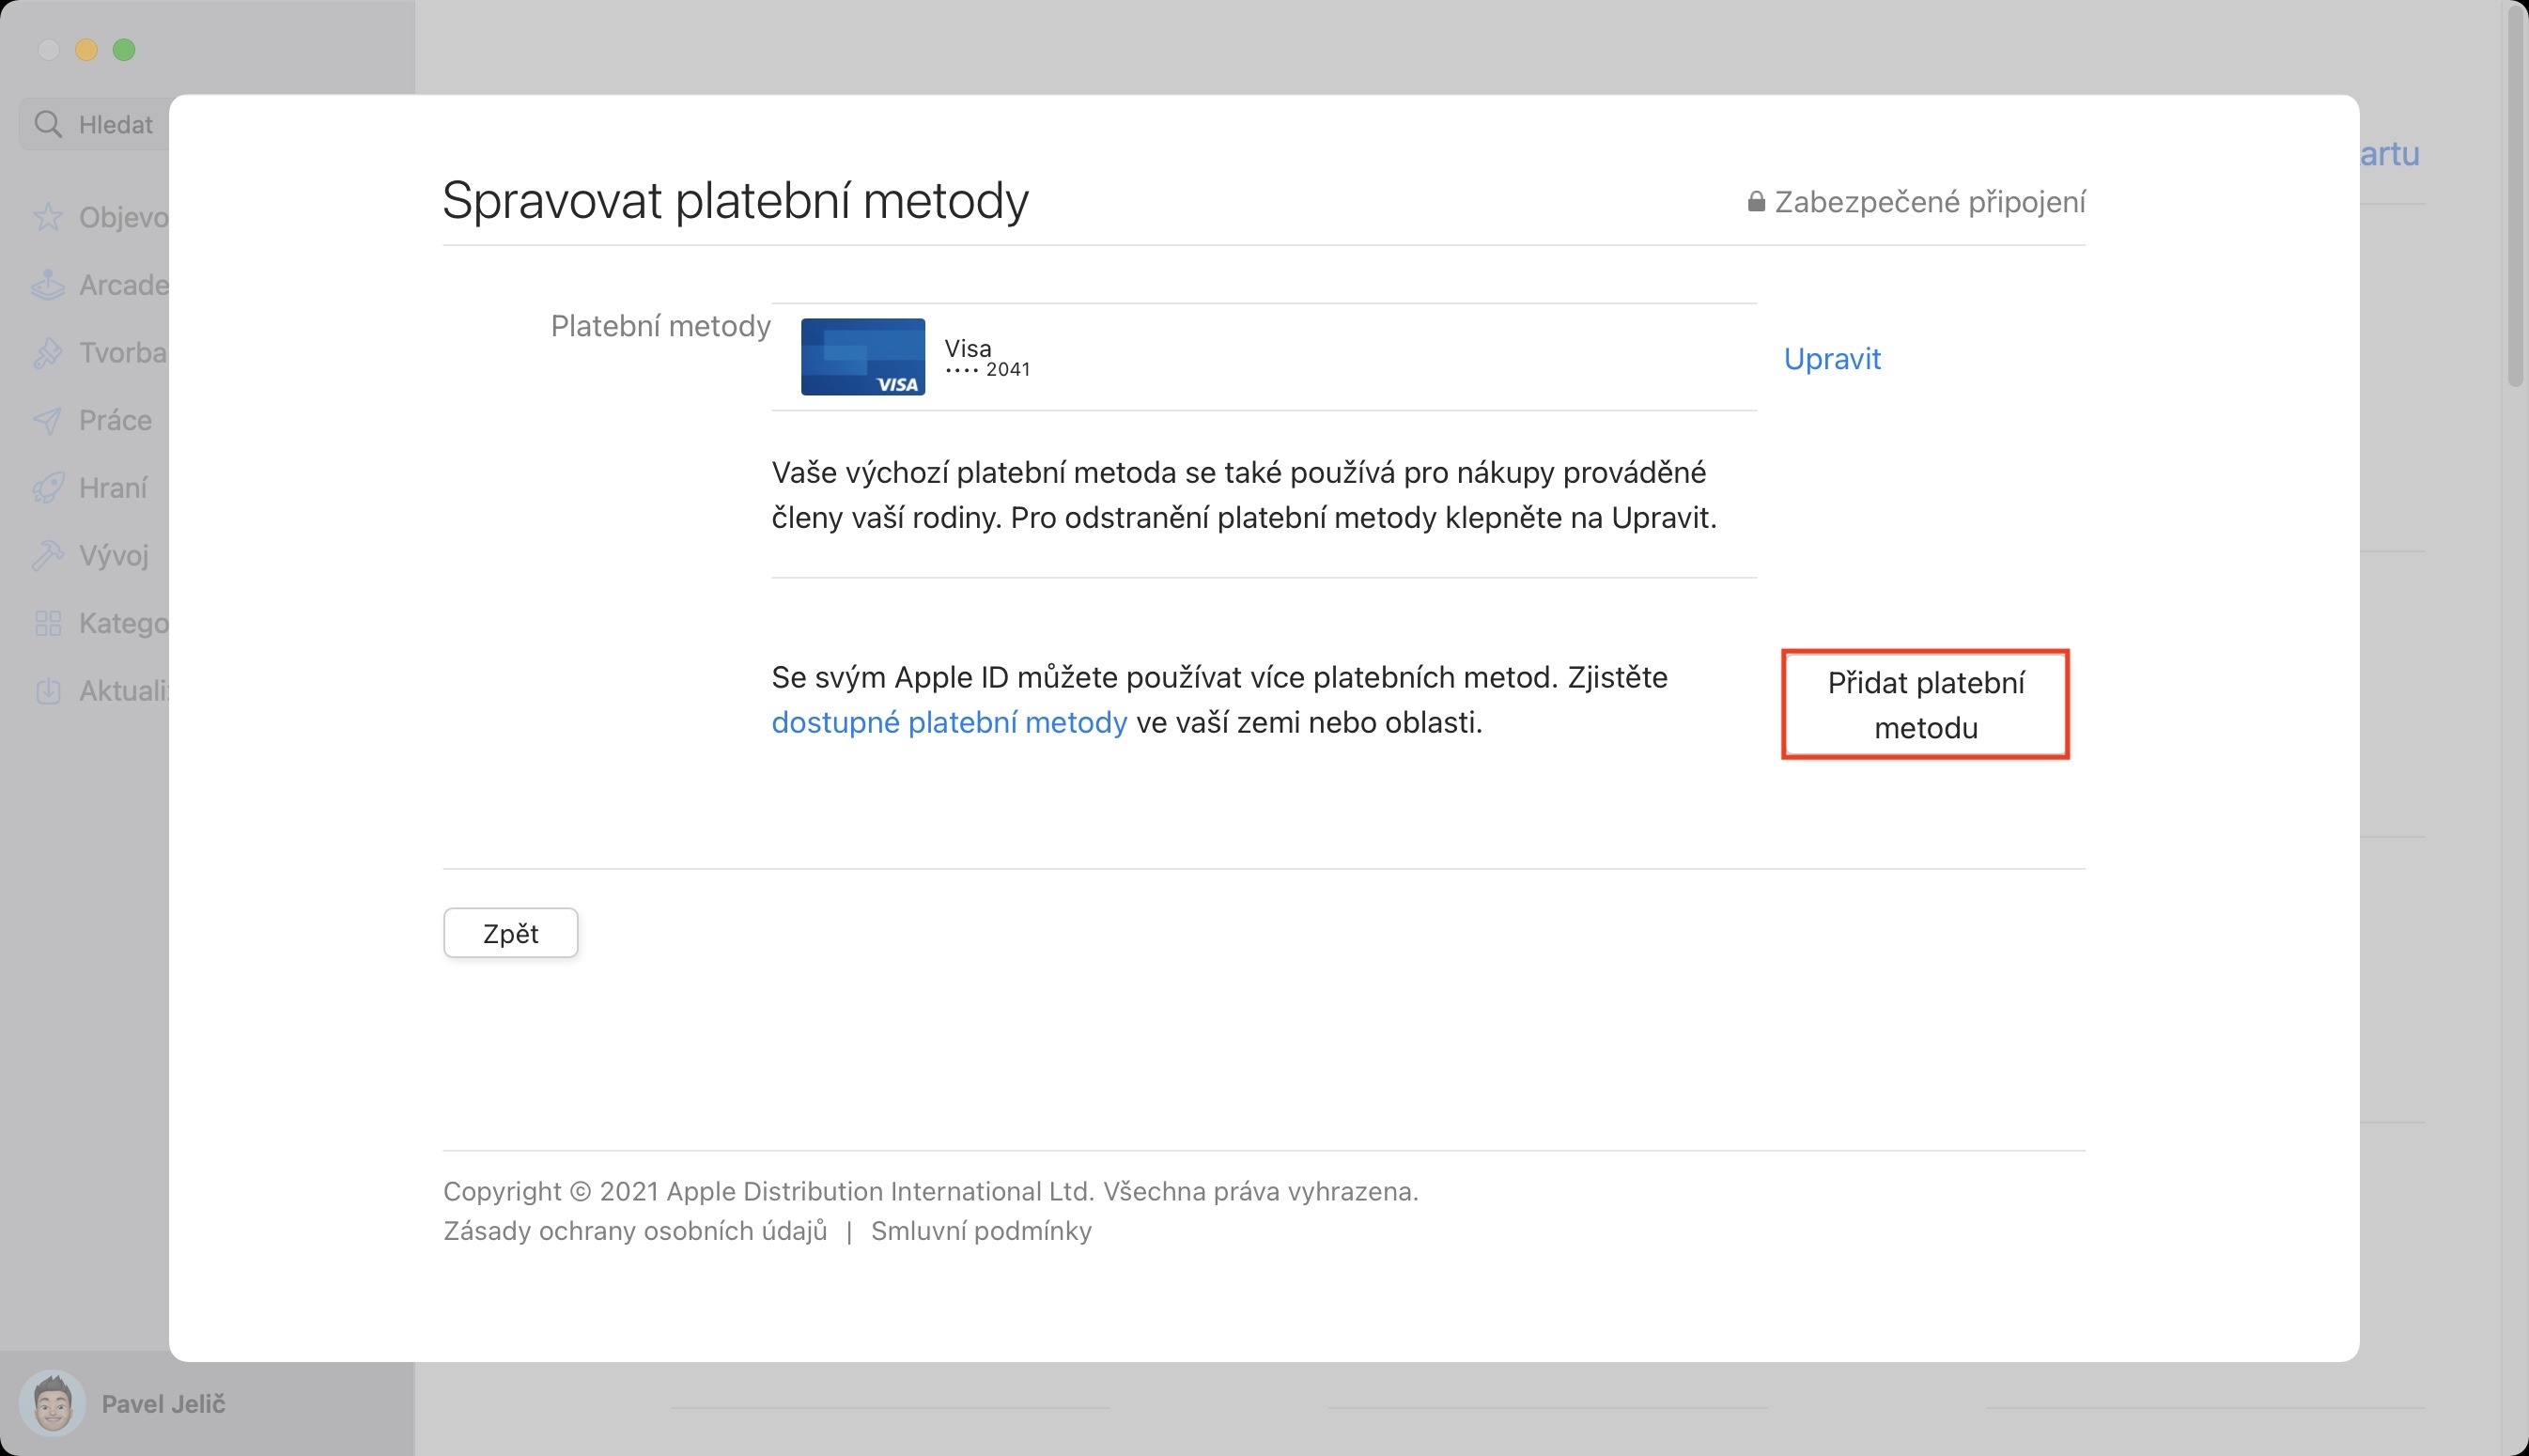Open Kategorie grid icon
This screenshot has width=2529, height=1456.
click(47, 623)
